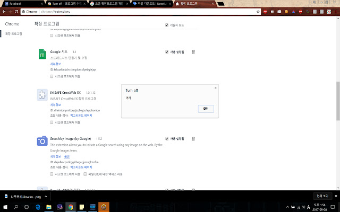Select 확장 프로그램 in left sidebar
340x212 pixels.
13,34
